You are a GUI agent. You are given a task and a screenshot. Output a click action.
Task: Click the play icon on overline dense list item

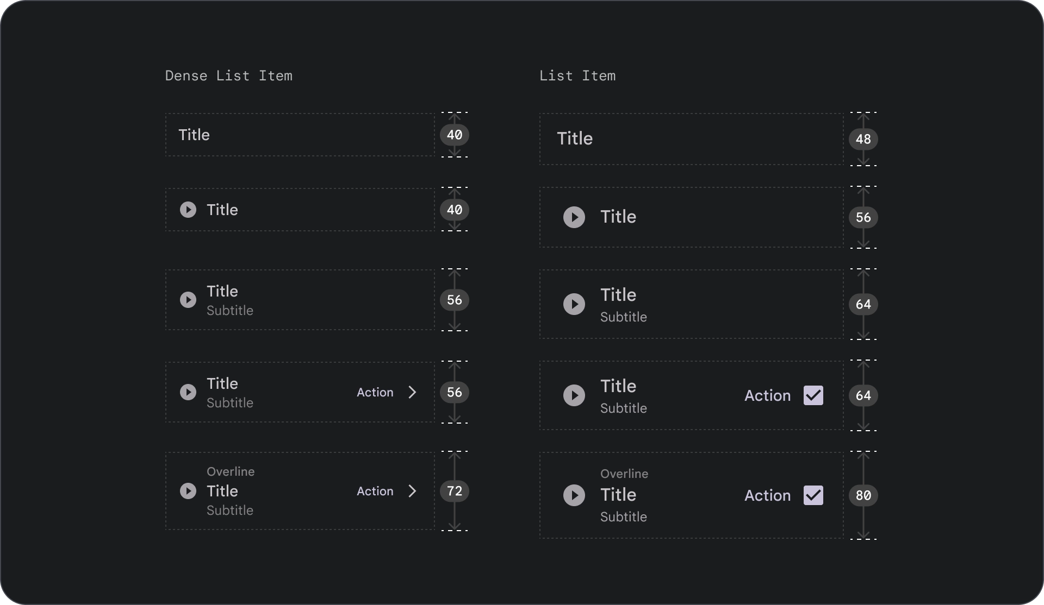point(188,490)
